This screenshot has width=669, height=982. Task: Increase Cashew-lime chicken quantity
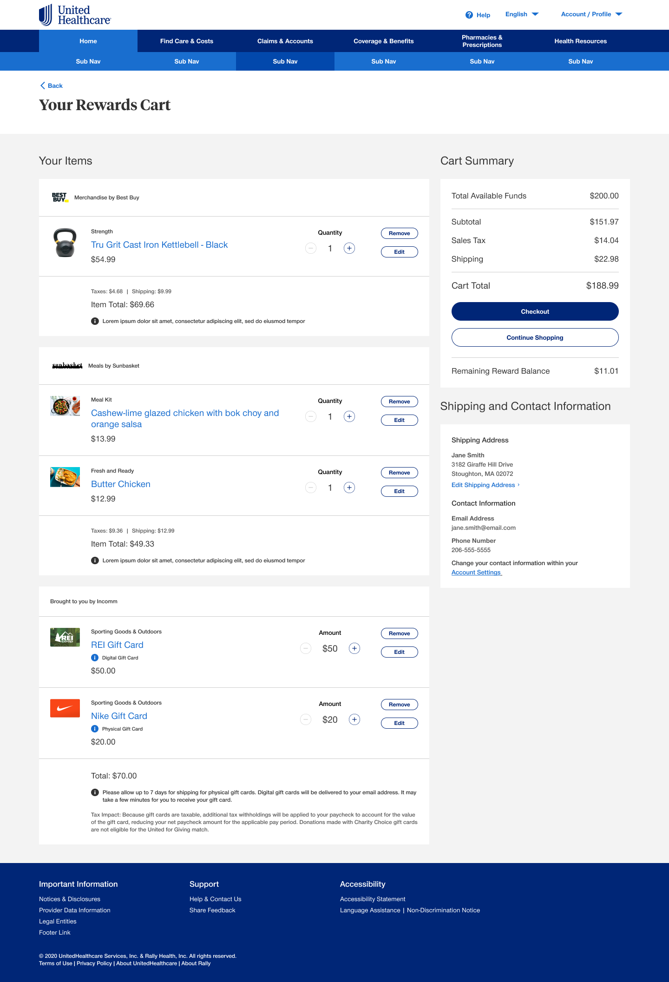tap(349, 416)
